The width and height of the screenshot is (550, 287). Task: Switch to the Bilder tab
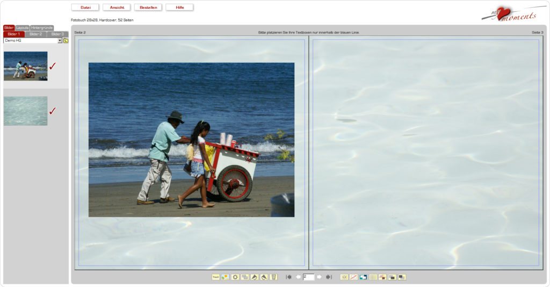point(9,28)
